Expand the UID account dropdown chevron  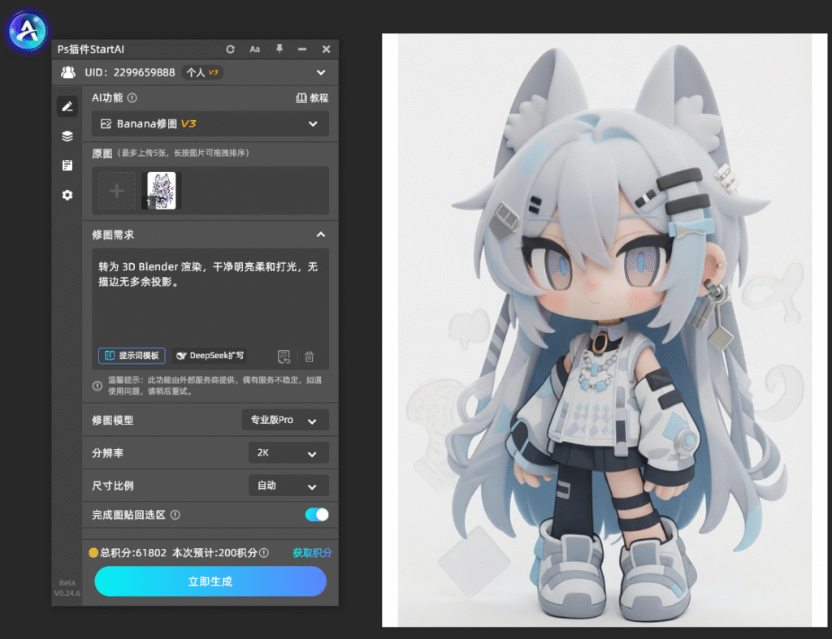(x=321, y=72)
